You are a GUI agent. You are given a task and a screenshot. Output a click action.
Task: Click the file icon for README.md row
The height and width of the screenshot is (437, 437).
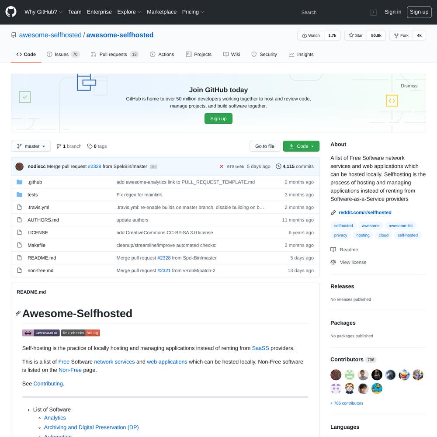pos(20,258)
